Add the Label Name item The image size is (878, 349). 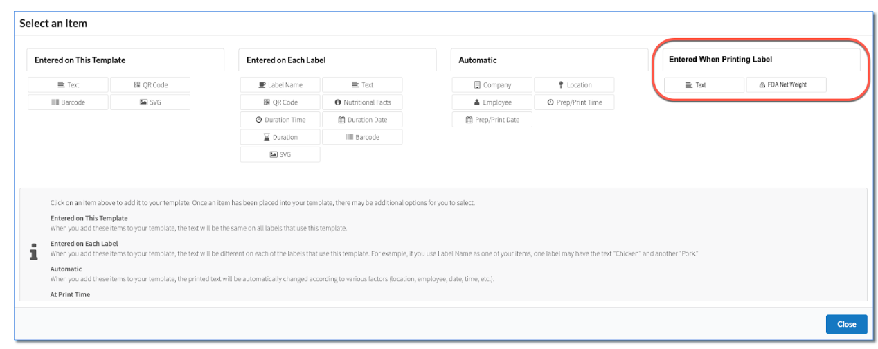pyautogui.click(x=280, y=85)
